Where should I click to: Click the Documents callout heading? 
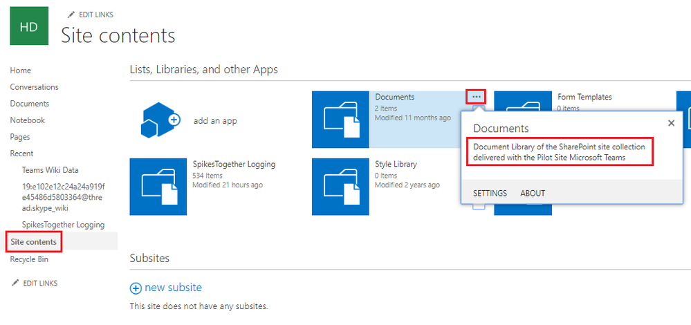click(501, 129)
